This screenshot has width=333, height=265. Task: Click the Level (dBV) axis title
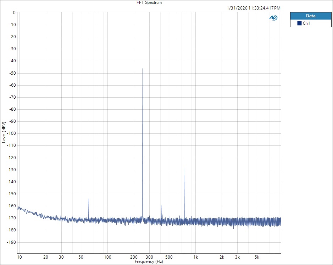point(4,132)
